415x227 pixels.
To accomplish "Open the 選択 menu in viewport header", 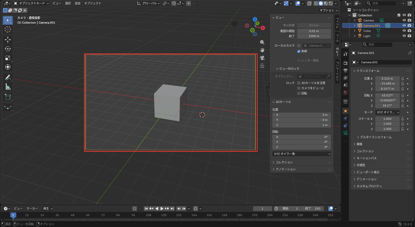I will (68, 3).
